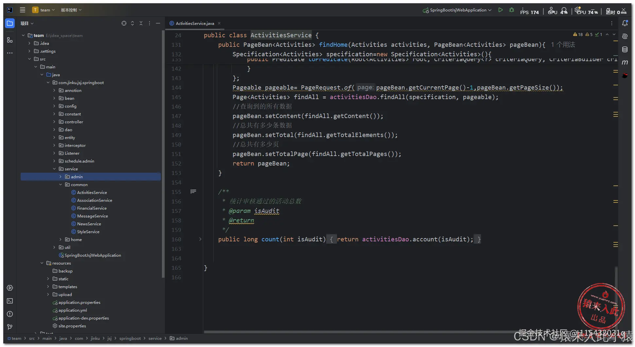The image size is (635, 347).
Task: Collapse the common folder chevron
Action: click(x=61, y=184)
